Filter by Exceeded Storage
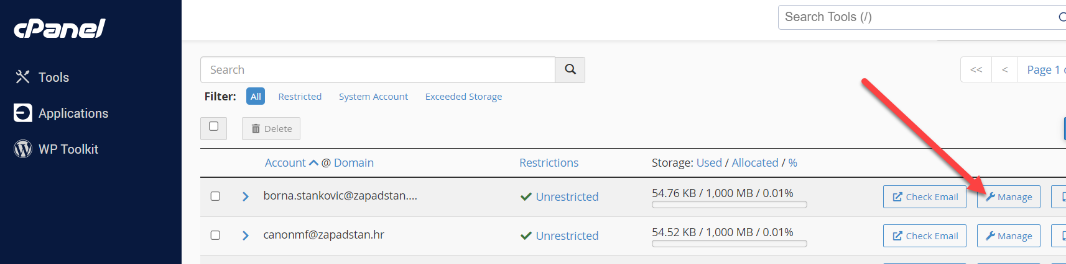 point(463,96)
